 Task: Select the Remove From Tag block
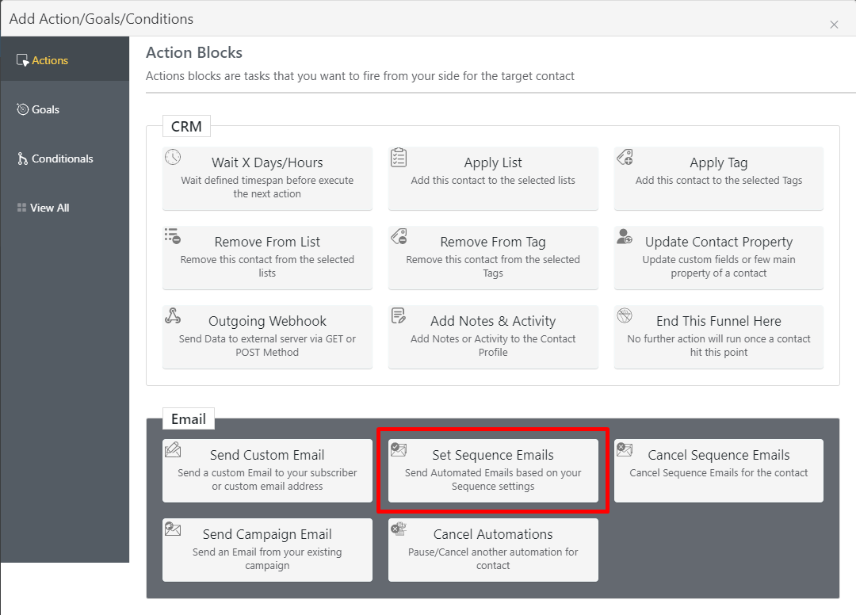coord(493,258)
